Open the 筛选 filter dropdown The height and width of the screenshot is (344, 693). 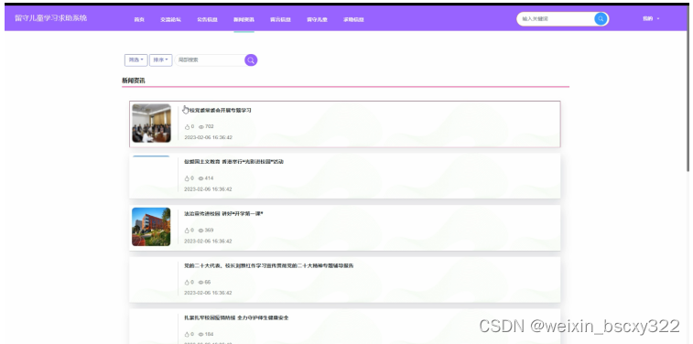coord(136,60)
